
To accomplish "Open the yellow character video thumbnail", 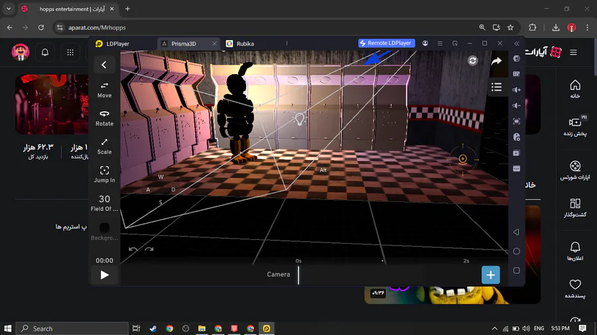I will coord(452,295).
